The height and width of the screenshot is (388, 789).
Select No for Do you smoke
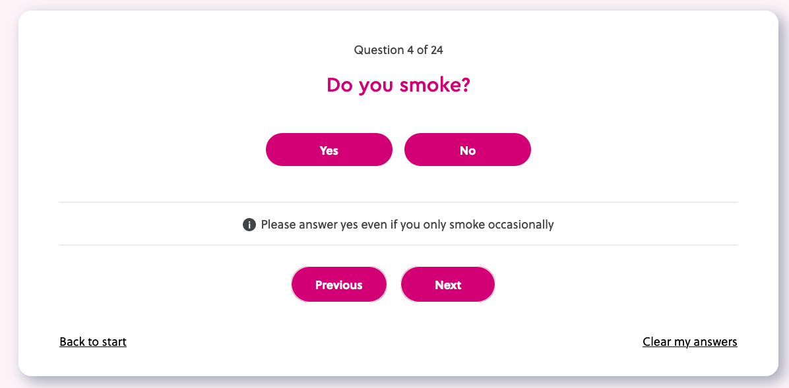tap(467, 150)
